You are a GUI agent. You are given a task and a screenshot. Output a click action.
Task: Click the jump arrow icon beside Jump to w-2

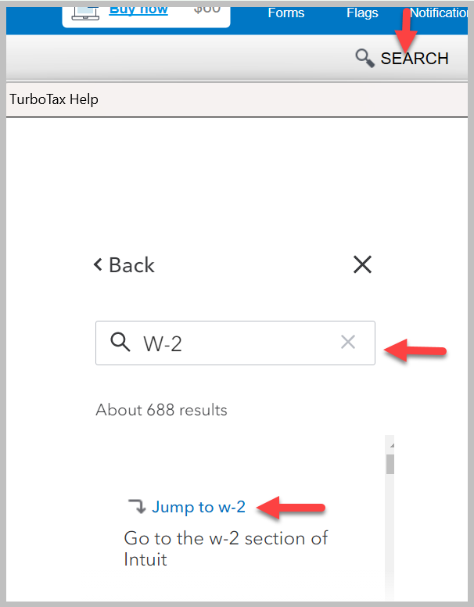(x=137, y=507)
